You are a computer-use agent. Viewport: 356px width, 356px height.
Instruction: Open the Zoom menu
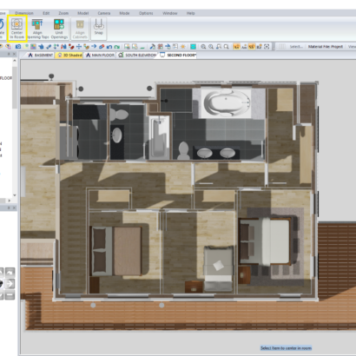[63, 13]
